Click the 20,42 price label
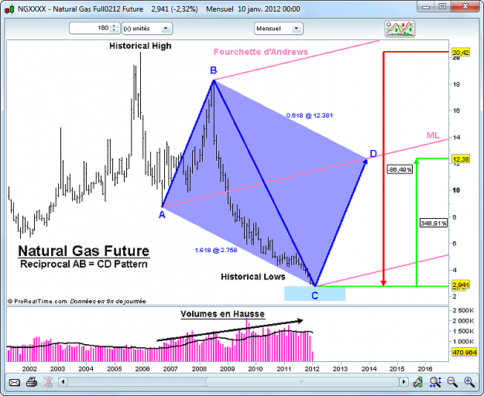This screenshot has width=484, height=396. coord(461,53)
